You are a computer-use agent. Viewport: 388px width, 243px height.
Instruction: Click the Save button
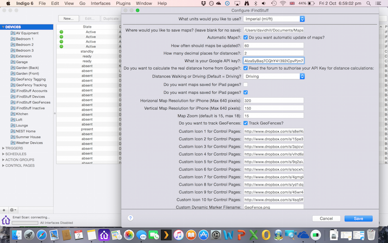pos(359,218)
